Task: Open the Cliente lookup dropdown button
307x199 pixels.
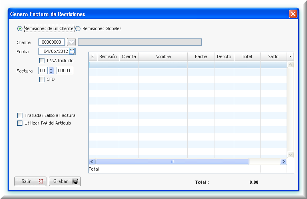Action: [x=71, y=42]
